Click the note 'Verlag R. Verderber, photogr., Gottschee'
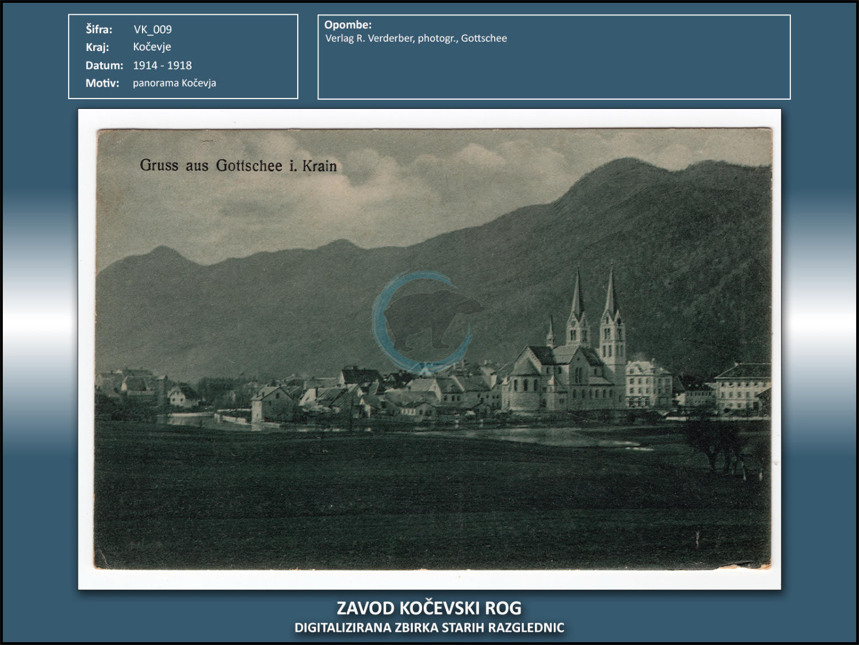Screen dimensions: 859x645 point(416,38)
